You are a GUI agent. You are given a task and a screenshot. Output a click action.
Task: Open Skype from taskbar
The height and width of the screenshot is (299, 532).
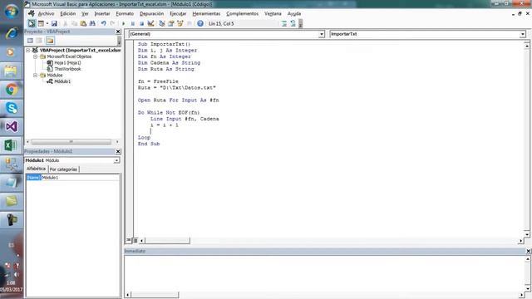coord(11,108)
